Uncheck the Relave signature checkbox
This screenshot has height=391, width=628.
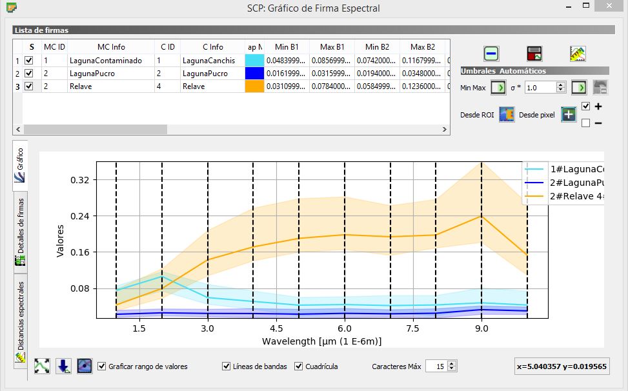pyautogui.click(x=29, y=86)
